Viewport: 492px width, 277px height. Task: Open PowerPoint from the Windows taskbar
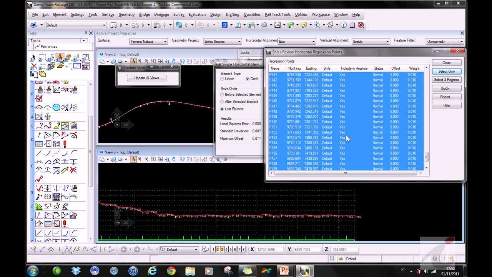click(x=284, y=271)
